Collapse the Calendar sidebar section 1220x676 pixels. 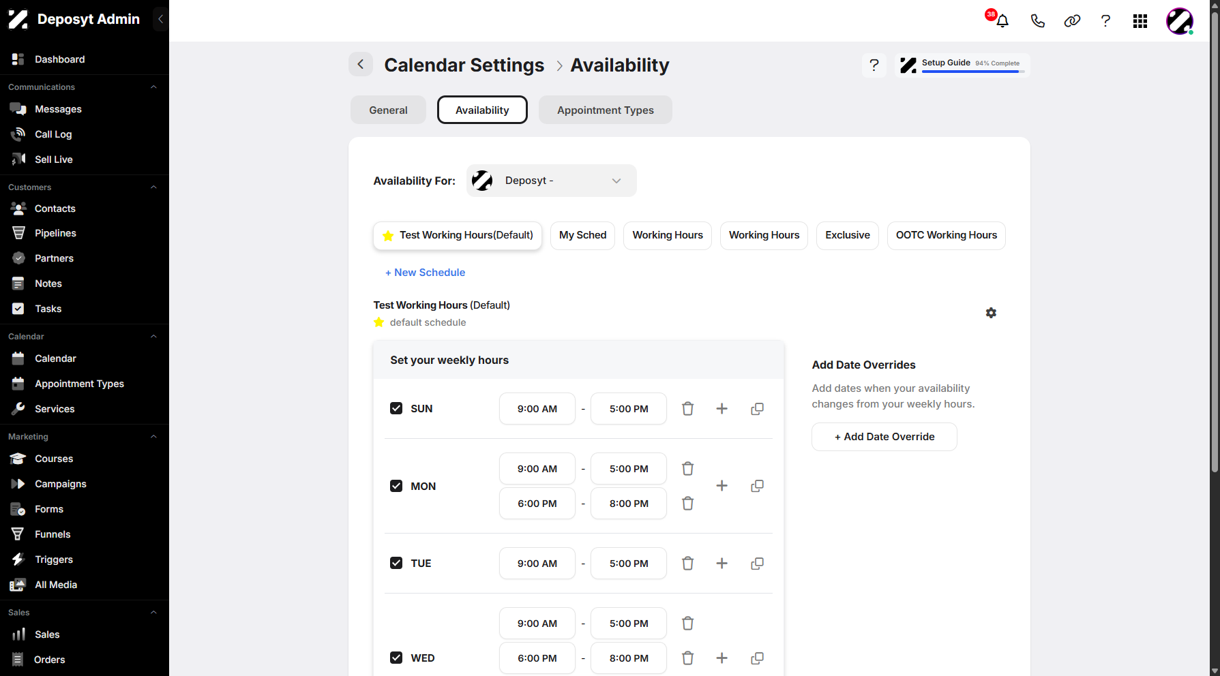pos(153,337)
